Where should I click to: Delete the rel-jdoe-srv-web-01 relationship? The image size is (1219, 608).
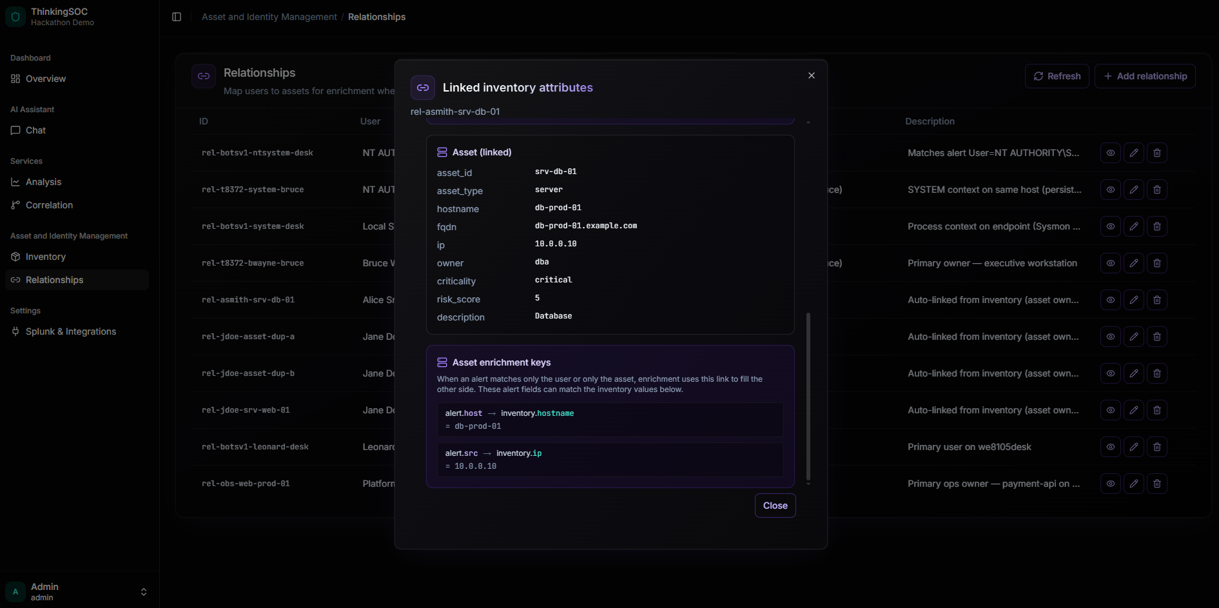click(1157, 410)
